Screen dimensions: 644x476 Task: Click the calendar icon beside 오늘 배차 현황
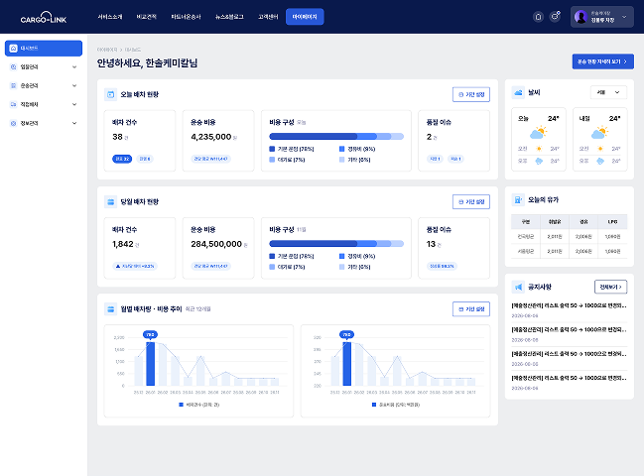pos(110,94)
